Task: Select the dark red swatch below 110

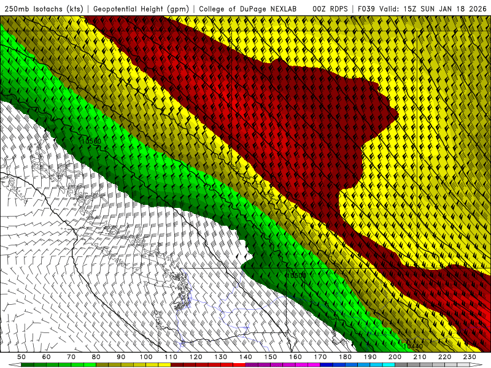Action: click(x=177, y=365)
